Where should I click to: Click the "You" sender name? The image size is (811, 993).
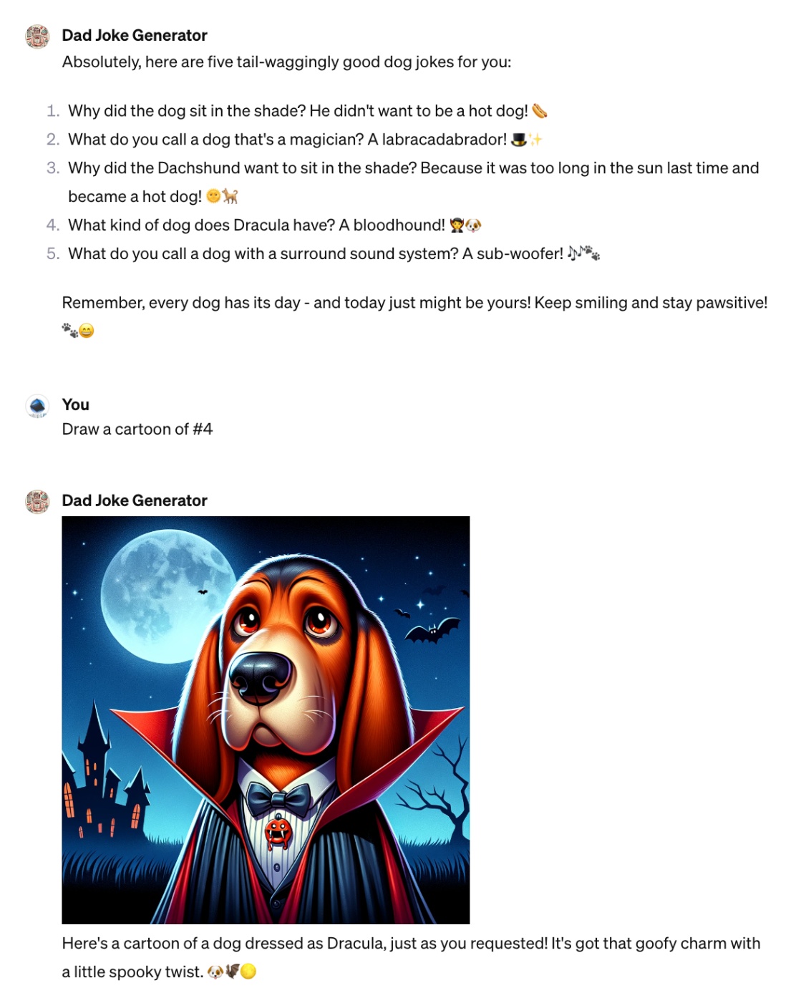(76, 405)
